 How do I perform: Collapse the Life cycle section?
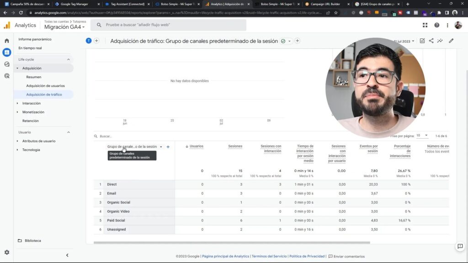pos(69,59)
